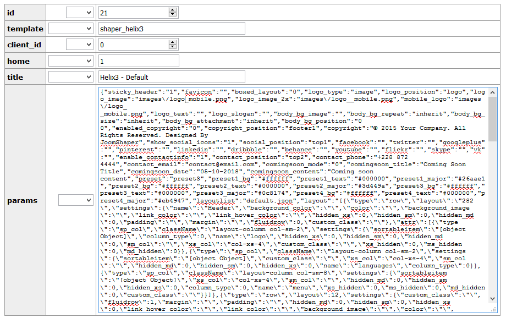506x318 pixels.
Task: Decrease client_id using the down spinner arrow
Action: click(x=173, y=47)
